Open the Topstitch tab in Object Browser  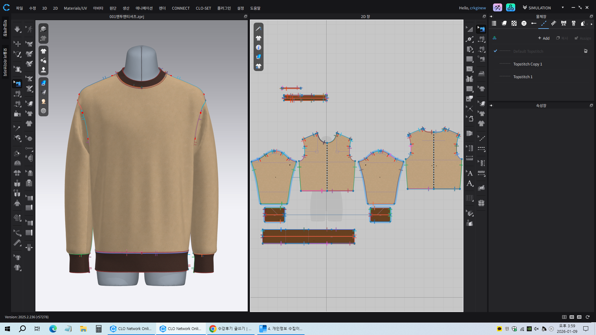(x=544, y=23)
